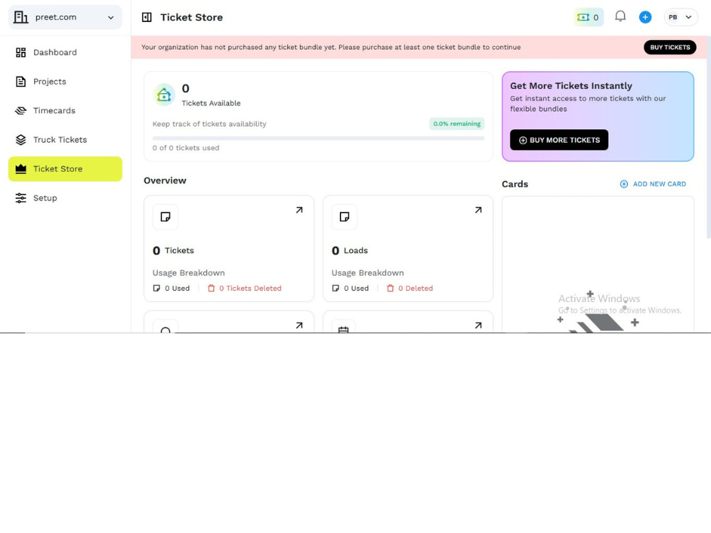Click the 0.0% remaining badge
This screenshot has height=533, width=711.
coord(456,124)
